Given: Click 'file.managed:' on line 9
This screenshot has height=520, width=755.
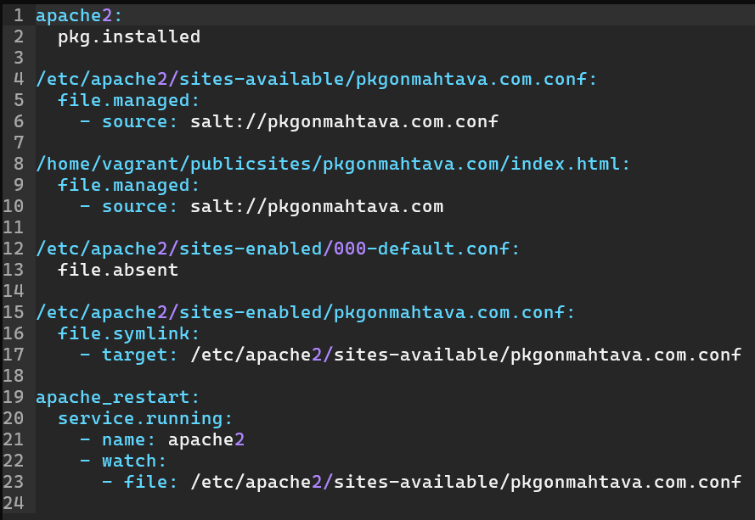Looking at the screenshot, I should click(129, 185).
